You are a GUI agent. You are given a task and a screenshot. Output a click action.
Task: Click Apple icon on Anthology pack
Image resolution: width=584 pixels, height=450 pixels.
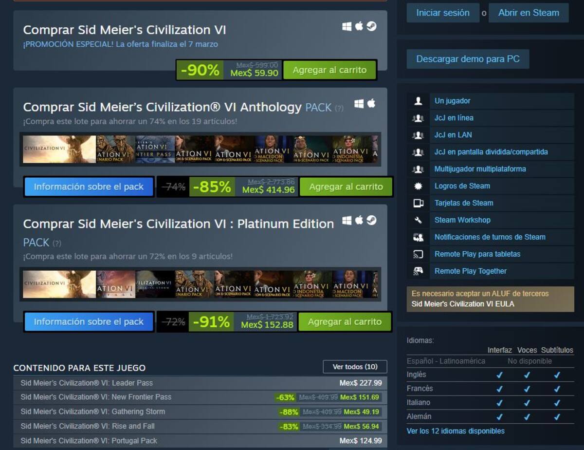tap(371, 103)
